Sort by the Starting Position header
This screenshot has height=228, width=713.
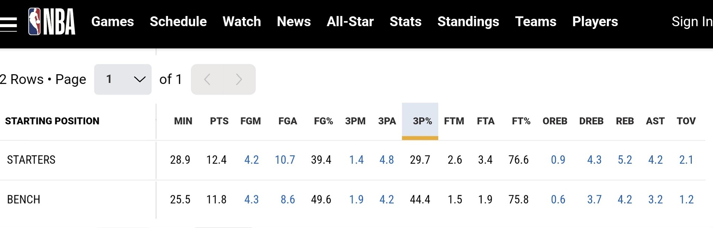(52, 121)
